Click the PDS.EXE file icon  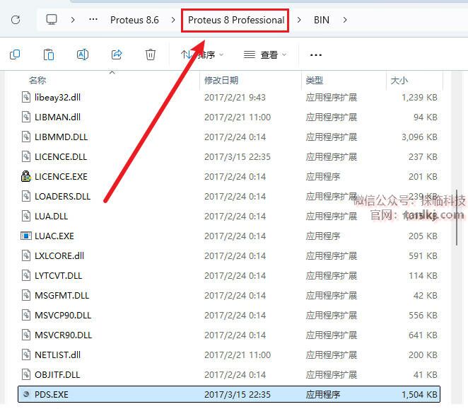[x=26, y=394]
